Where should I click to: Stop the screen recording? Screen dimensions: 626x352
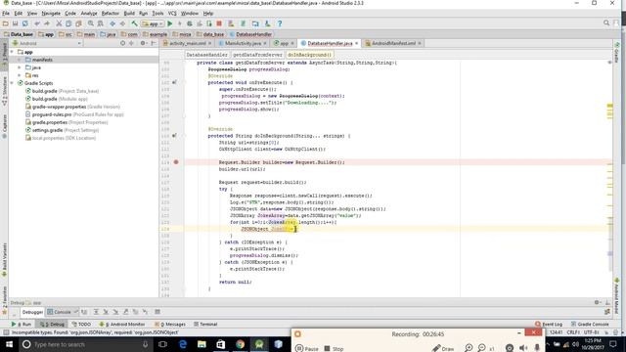(334, 348)
